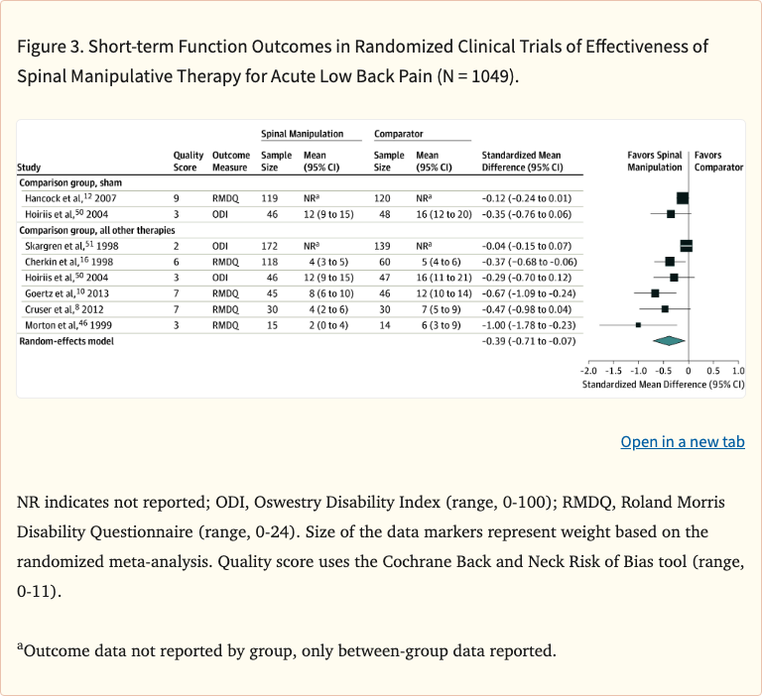Click the Goertz et al plot data marker

(x=655, y=292)
